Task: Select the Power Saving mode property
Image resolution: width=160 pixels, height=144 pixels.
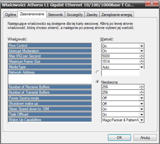Action: tap(50, 98)
